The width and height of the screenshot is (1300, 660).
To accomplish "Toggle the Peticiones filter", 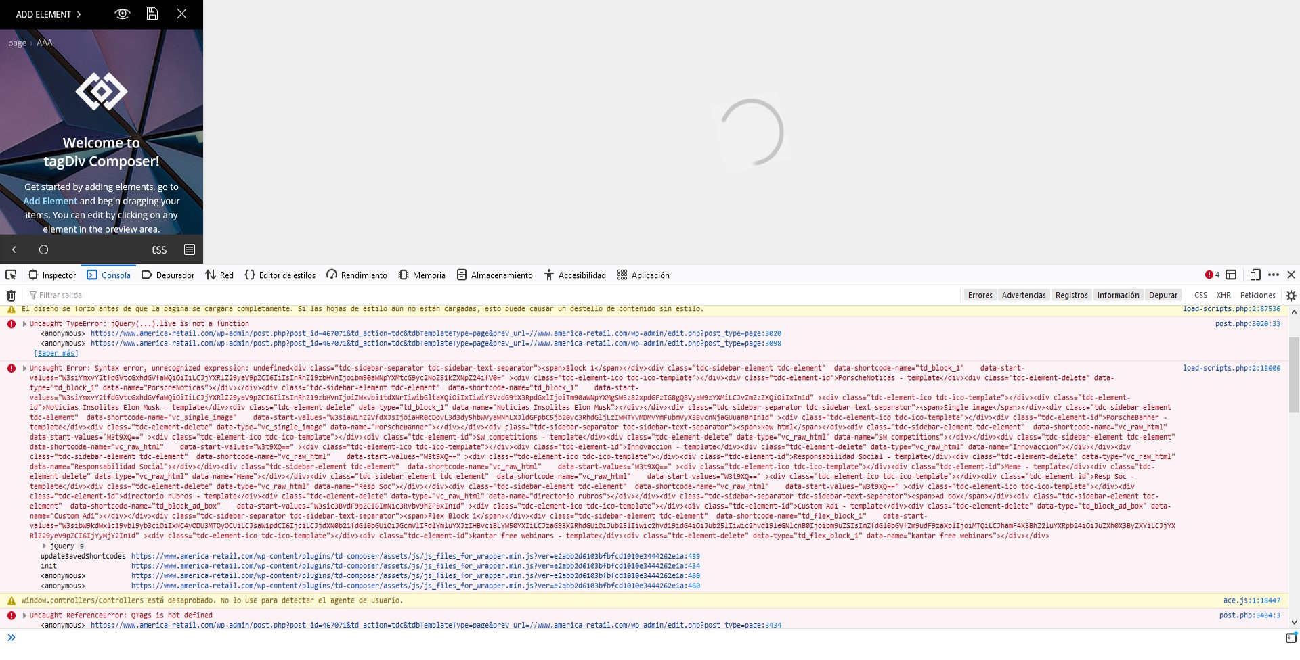I will coord(1257,296).
